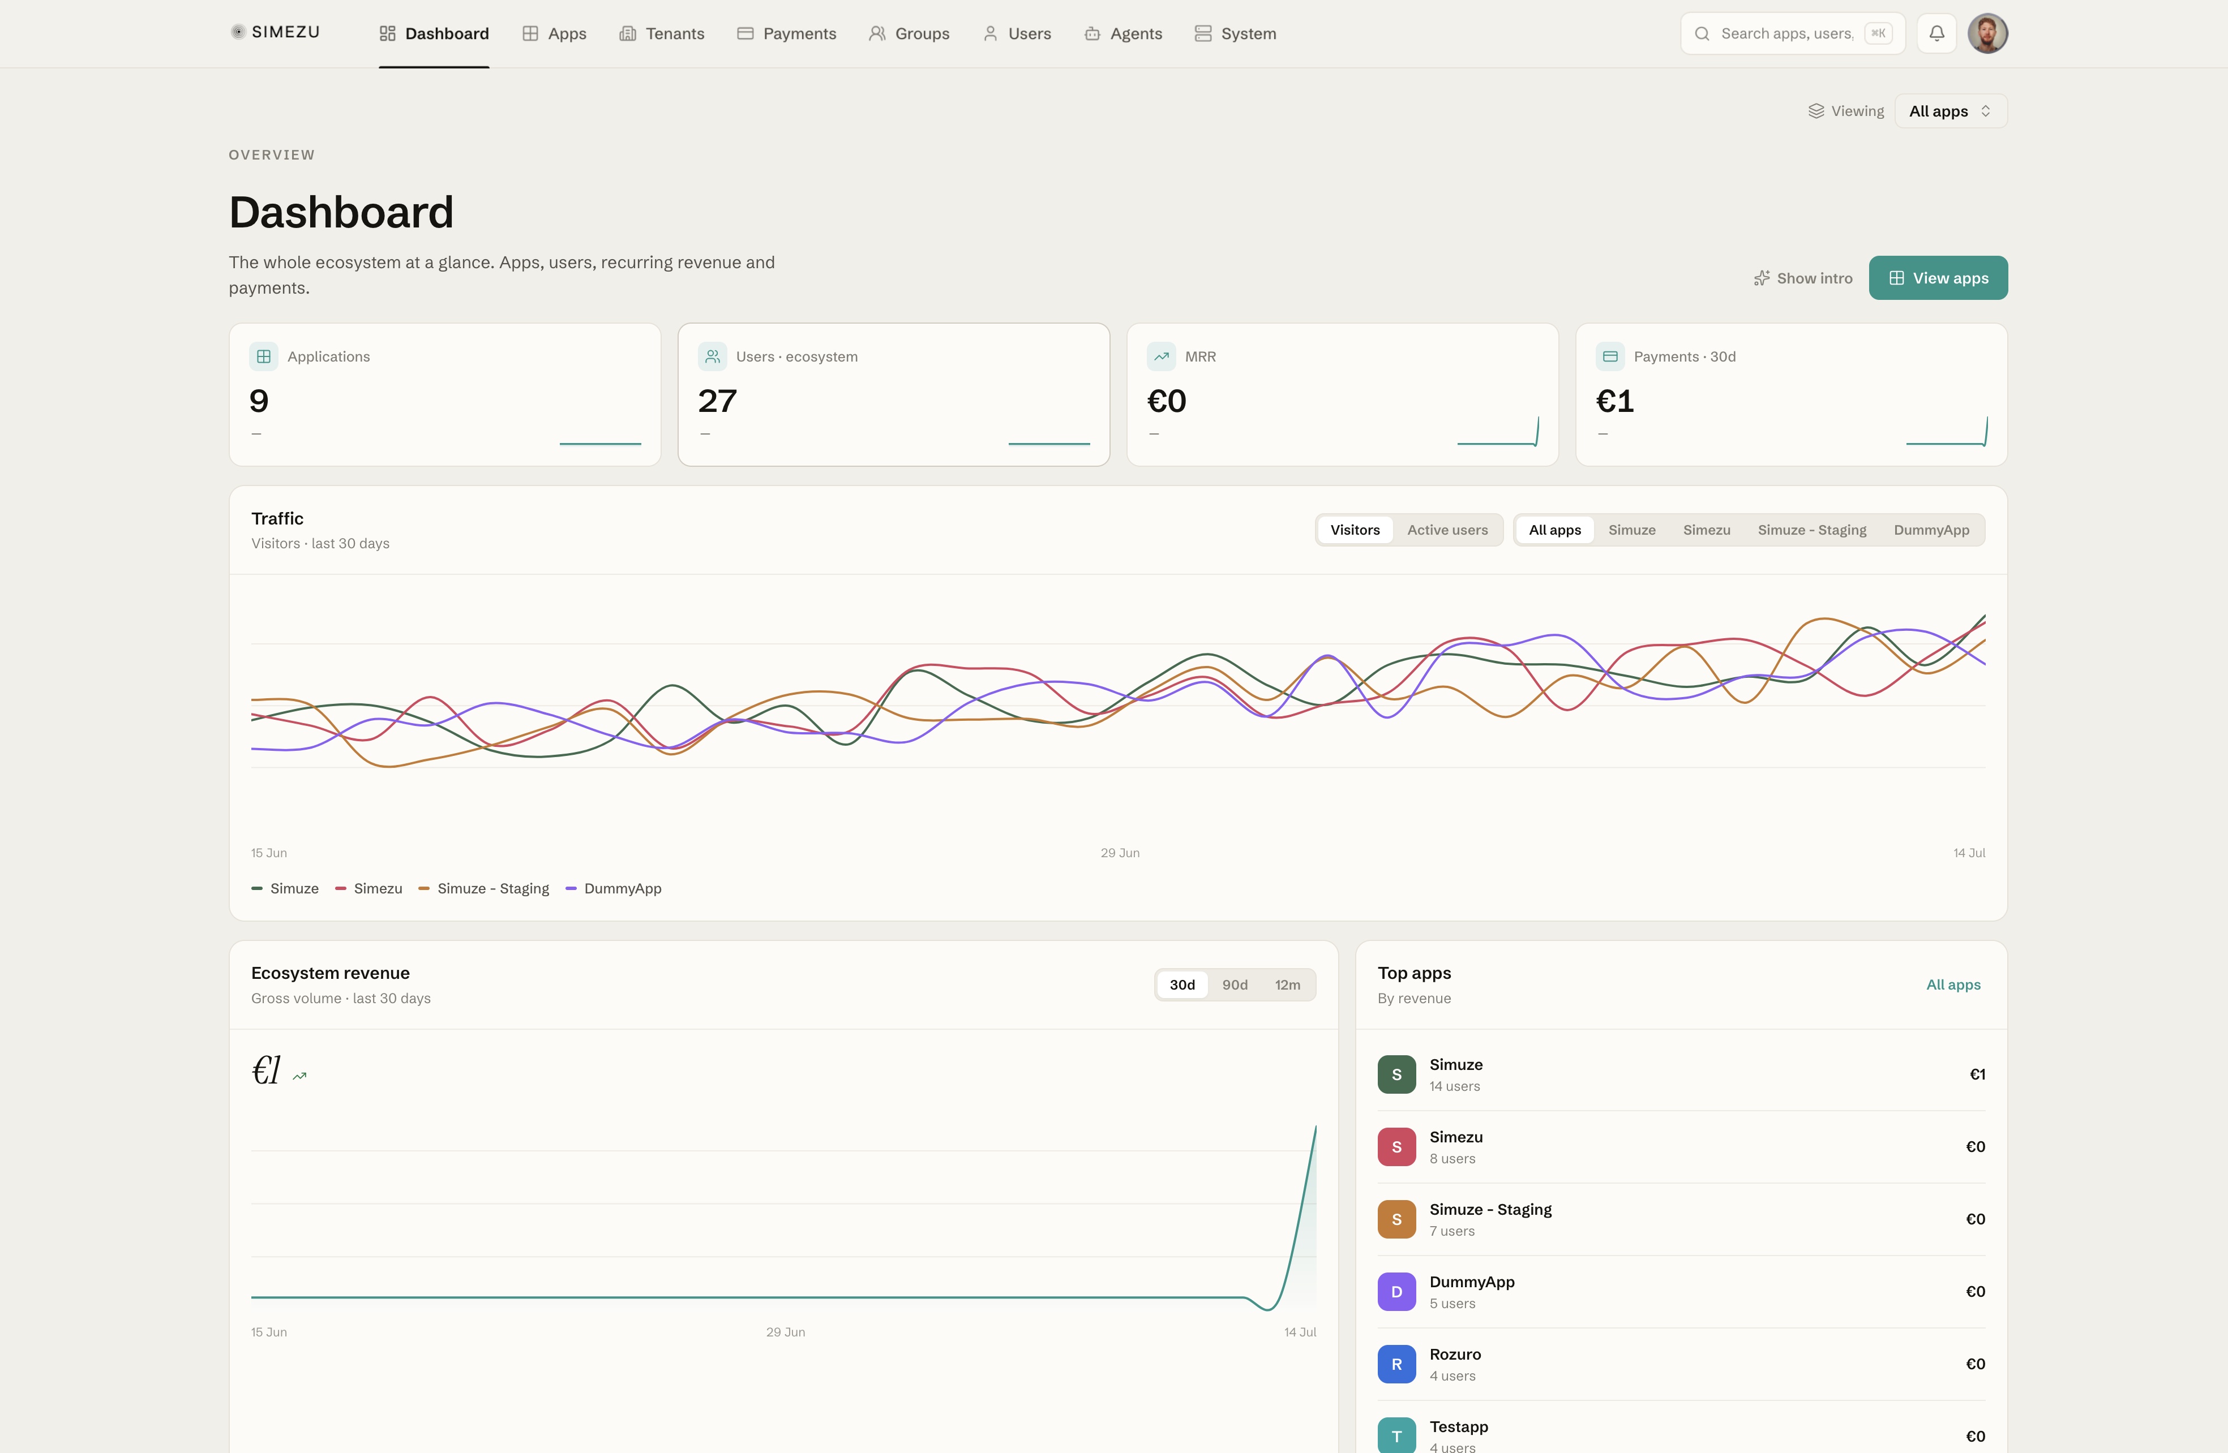
Task: Go to the Users page
Action: [1017, 34]
